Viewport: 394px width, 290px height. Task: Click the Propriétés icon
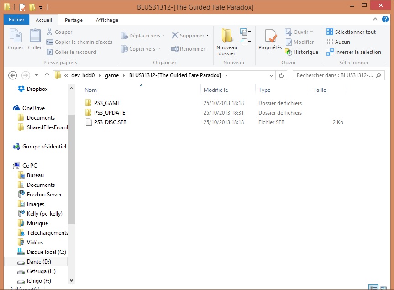pos(270,36)
